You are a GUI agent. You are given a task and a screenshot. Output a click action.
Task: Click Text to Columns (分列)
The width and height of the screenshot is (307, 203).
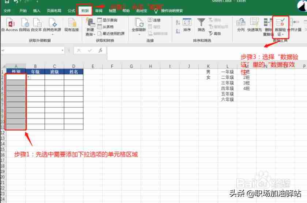(241, 25)
